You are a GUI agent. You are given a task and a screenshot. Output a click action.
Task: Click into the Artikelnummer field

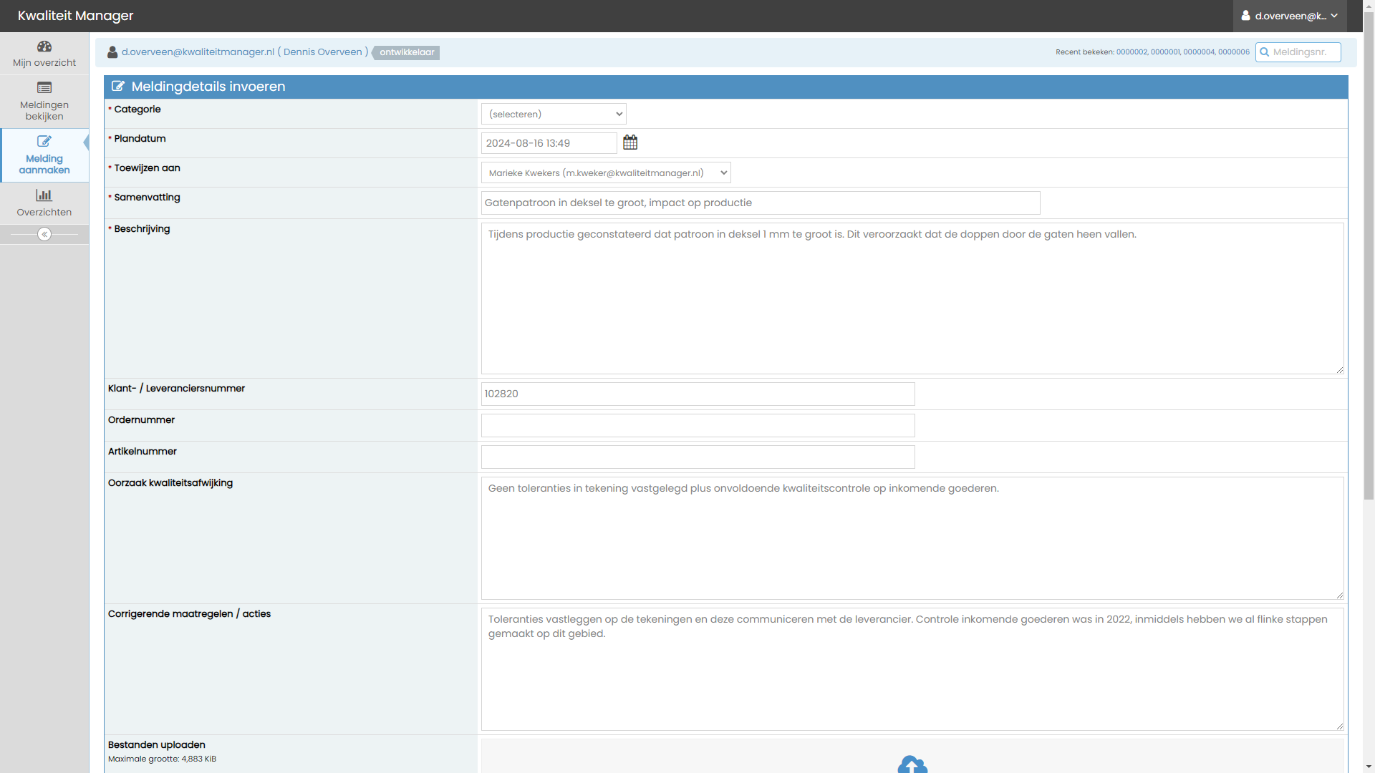click(698, 457)
